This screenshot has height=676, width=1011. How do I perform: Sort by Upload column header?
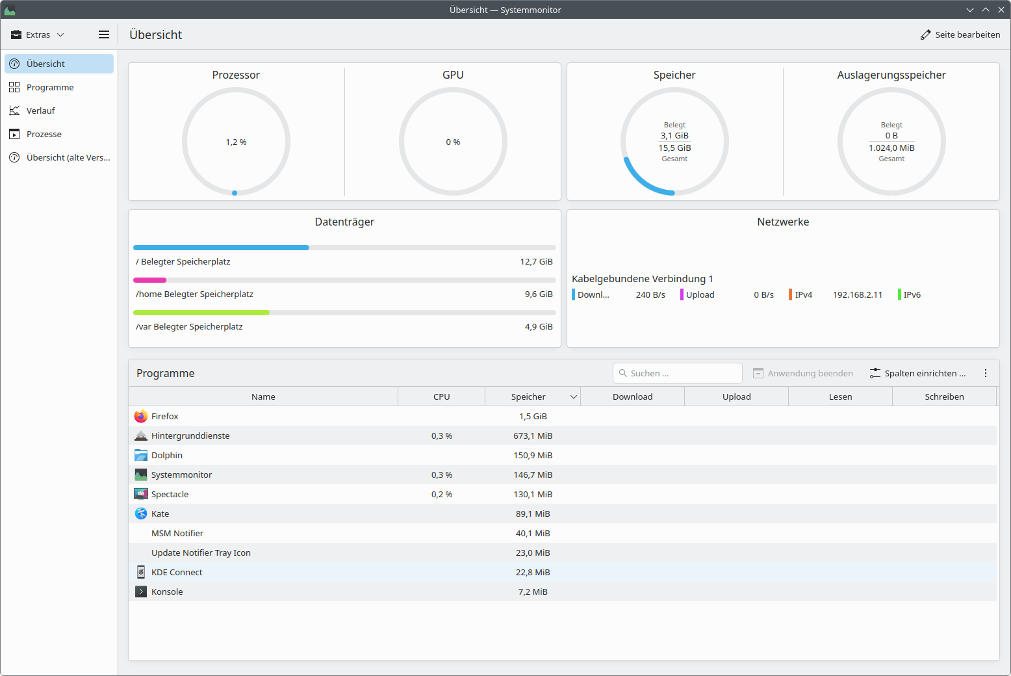[x=736, y=396]
